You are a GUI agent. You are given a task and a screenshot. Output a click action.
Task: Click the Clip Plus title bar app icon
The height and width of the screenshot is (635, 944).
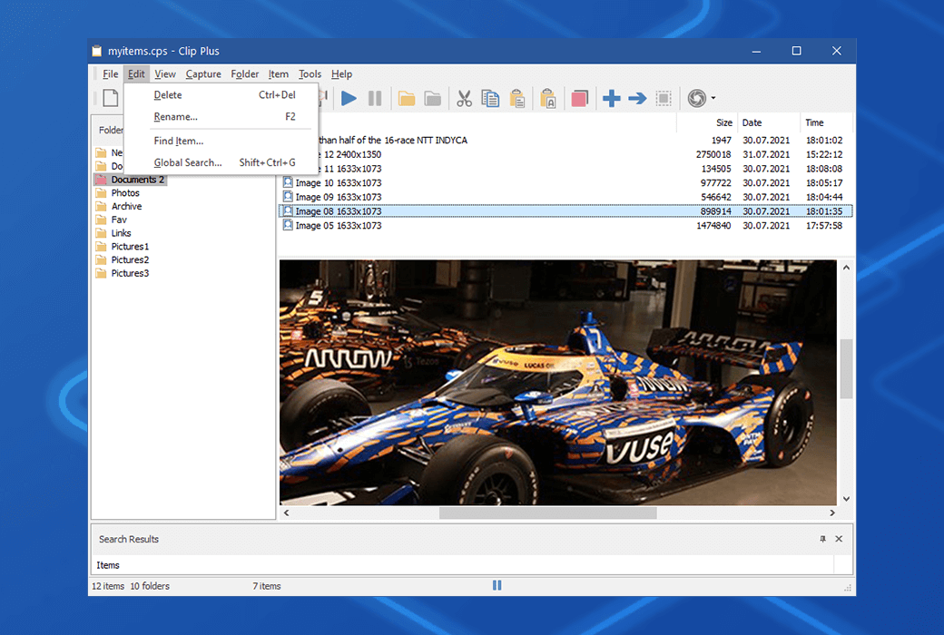click(x=97, y=51)
